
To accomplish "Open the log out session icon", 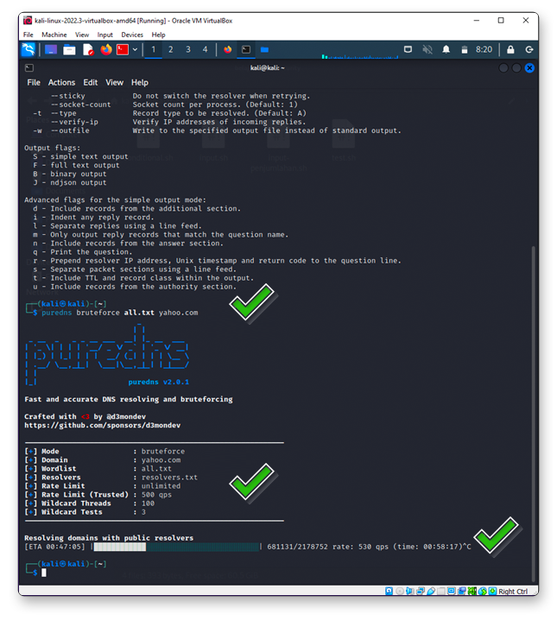I will [x=529, y=49].
